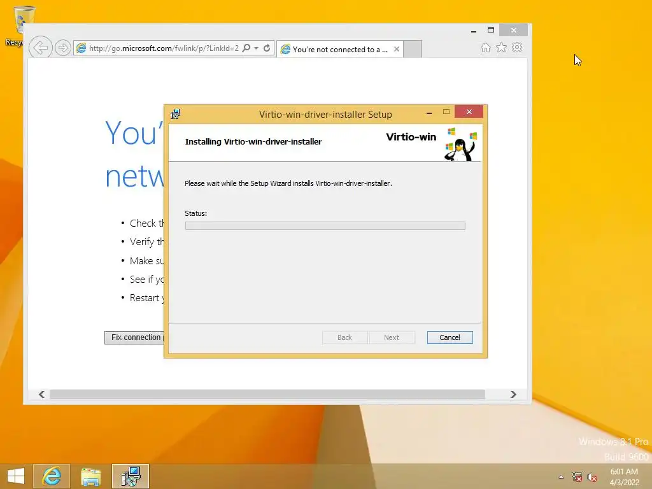Close the Virtio-win Setup dialog
Viewport: 652px width, 489px height.
469,111
